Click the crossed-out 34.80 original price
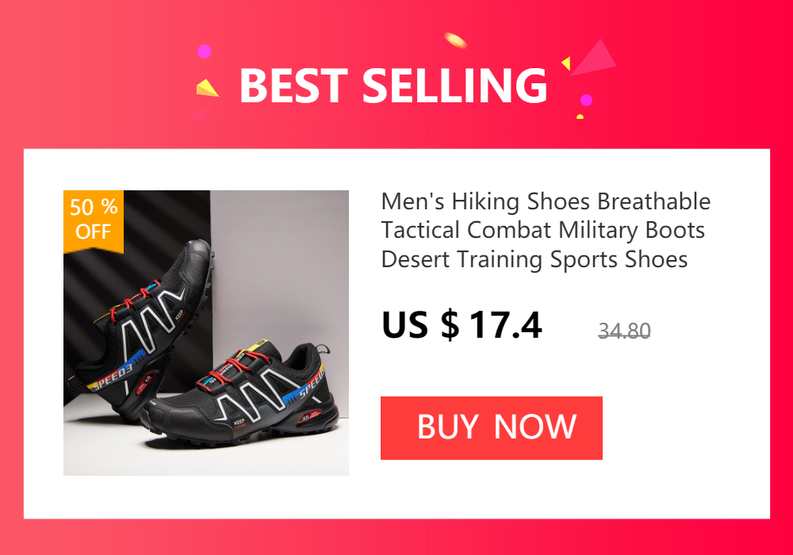 click(x=624, y=331)
